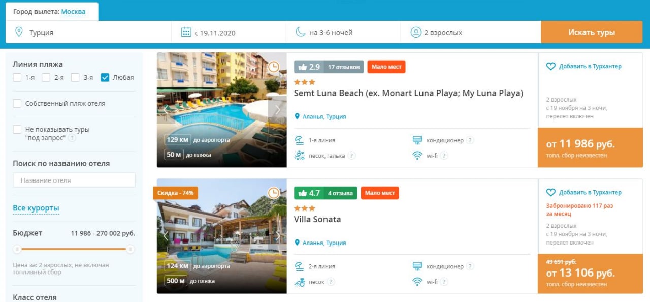Enable Собственный пляж отеля checkbox

click(x=17, y=103)
